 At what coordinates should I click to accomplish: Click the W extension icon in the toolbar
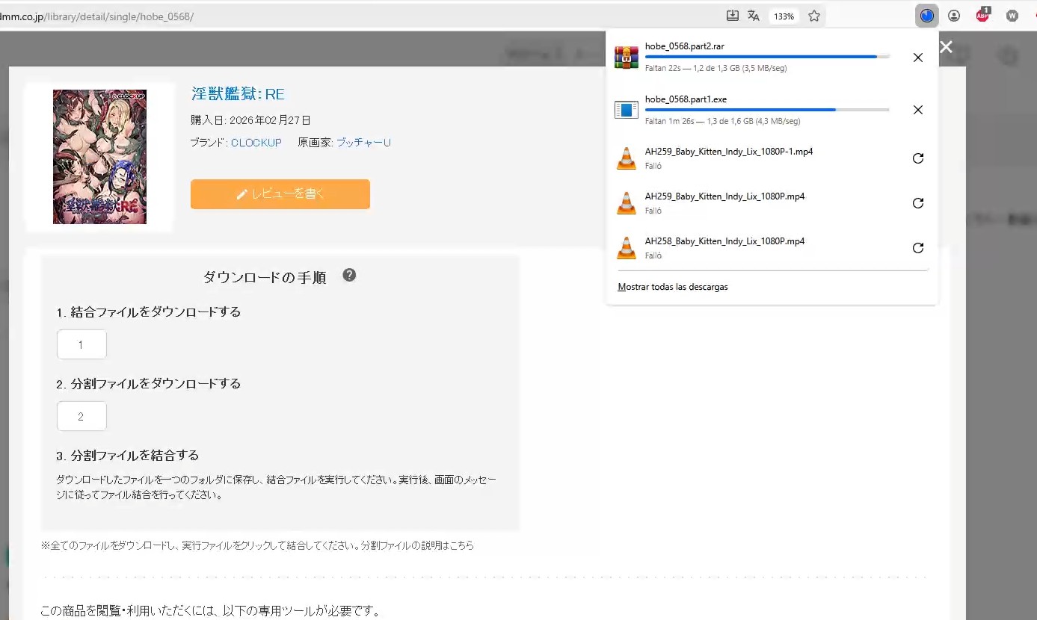point(1012,16)
